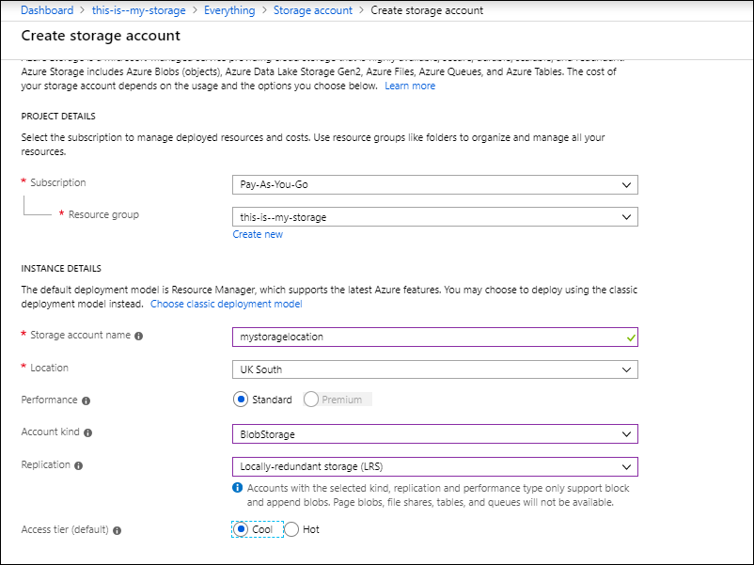
Task: Open the Account kind dropdown
Action: pyautogui.click(x=434, y=433)
